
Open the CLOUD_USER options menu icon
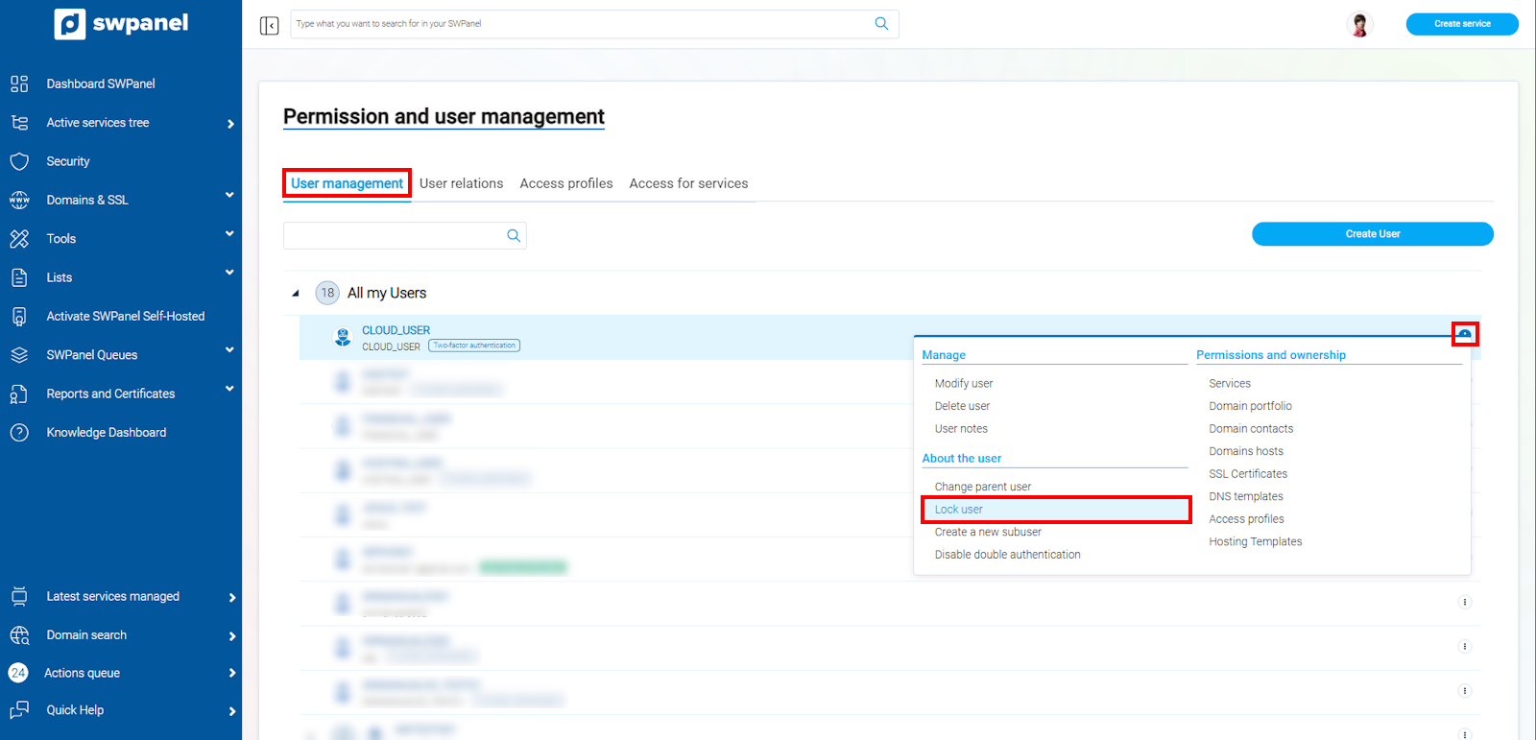(1464, 334)
